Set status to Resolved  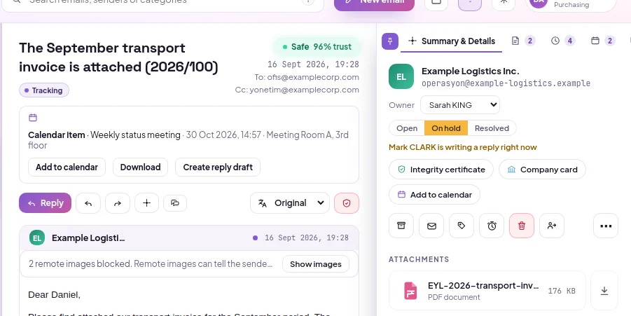point(492,128)
